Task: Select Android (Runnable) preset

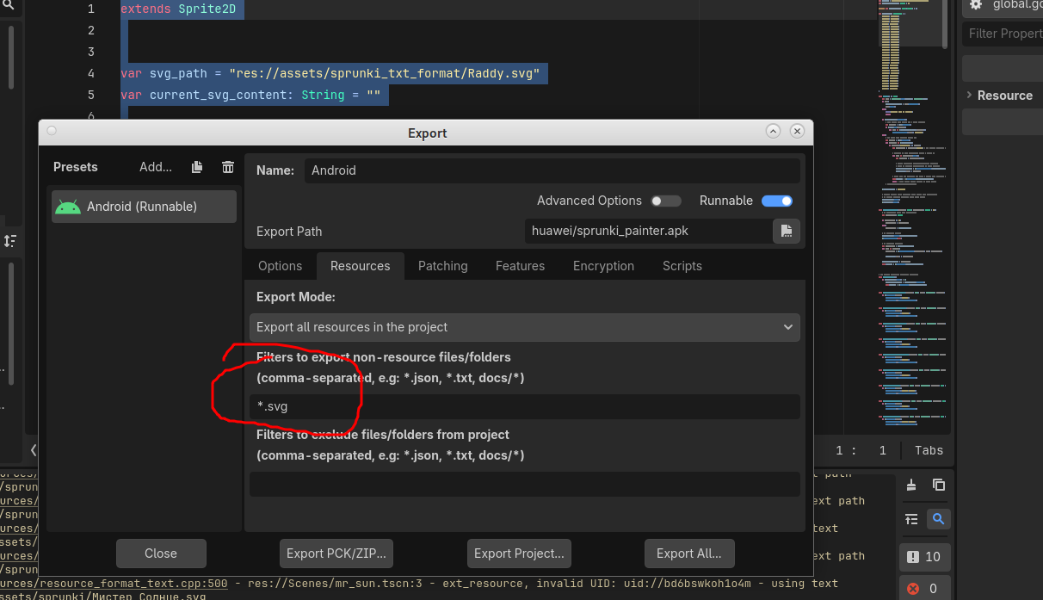Action: pos(144,207)
